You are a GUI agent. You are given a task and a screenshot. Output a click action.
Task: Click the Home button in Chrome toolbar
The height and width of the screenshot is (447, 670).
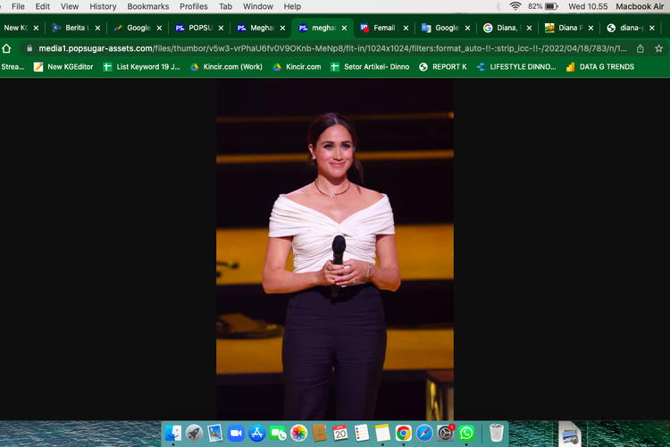click(x=7, y=48)
